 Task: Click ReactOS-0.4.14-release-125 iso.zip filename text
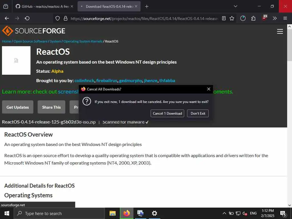click(49, 122)
